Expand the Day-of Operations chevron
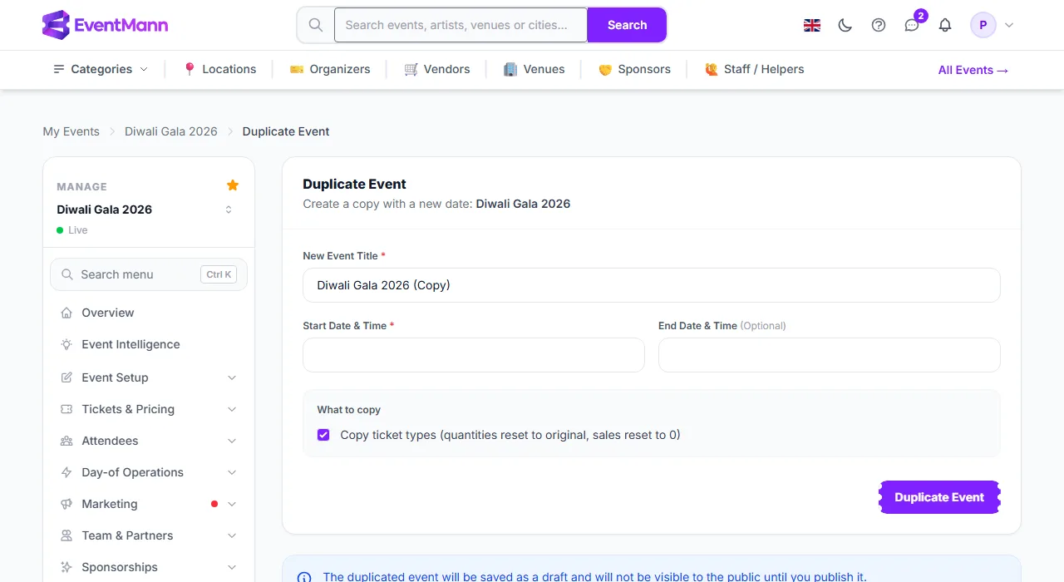 [x=232, y=472]
